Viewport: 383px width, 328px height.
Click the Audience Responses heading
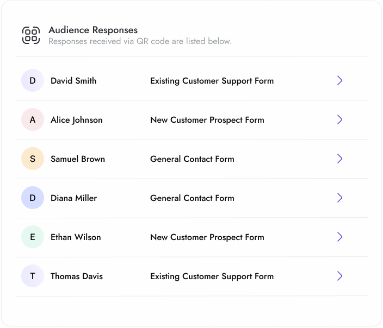click(x=93, y=30)
